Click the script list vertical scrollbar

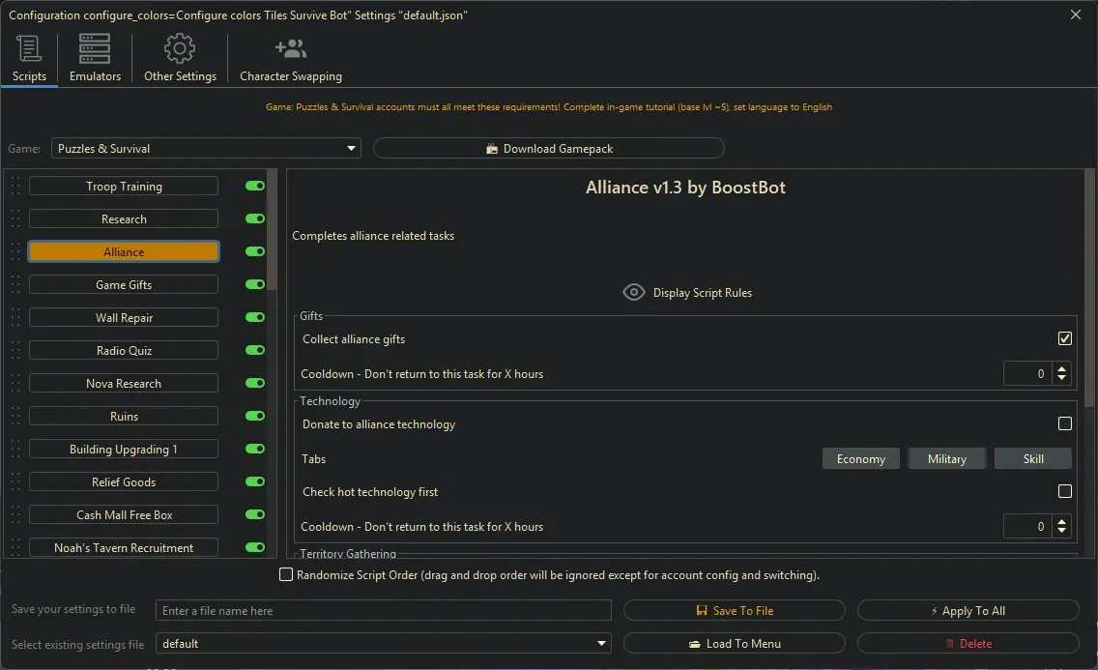pos(273,232)
